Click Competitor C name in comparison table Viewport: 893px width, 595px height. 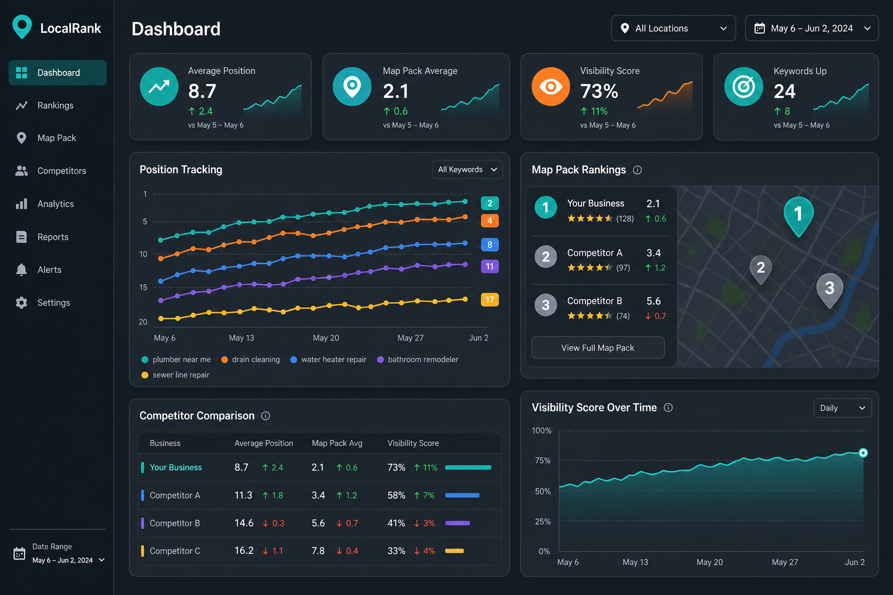(x=175, y=551)
